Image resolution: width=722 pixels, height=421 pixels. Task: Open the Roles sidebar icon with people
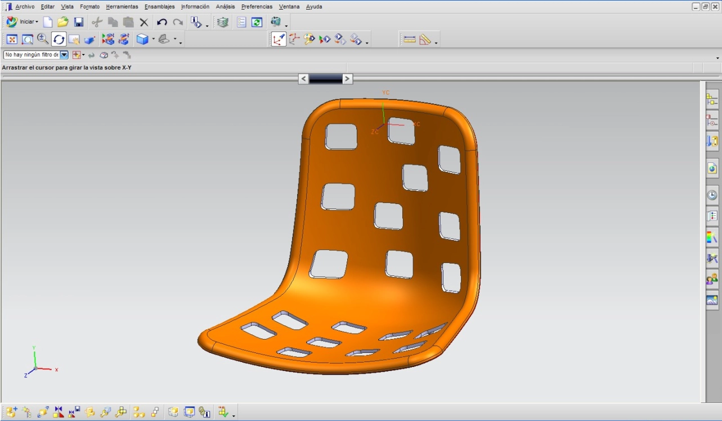point(712,279)
